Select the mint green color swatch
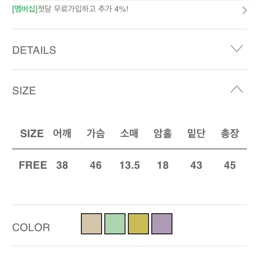259x259 pixels. [x=115, y=224]
